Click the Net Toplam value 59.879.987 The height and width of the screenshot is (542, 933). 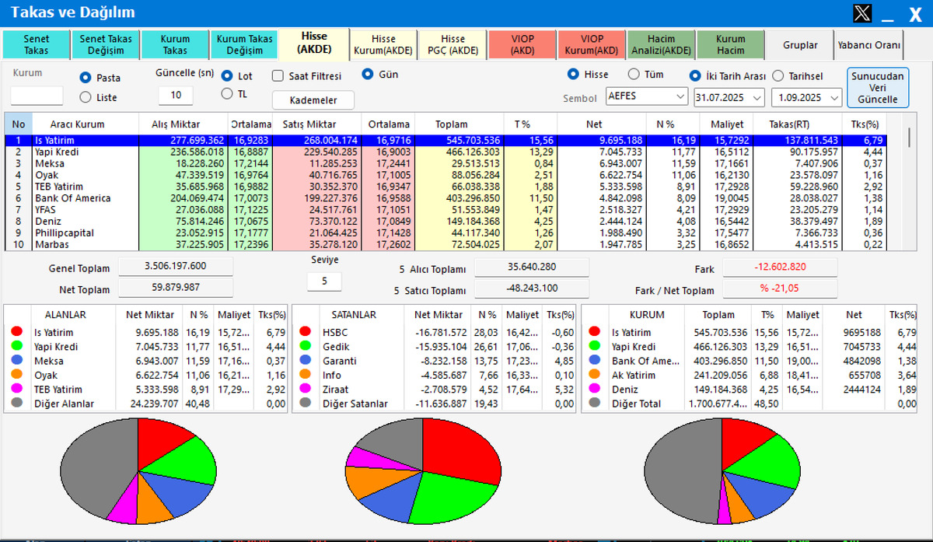pyautogui.click(x=176, y=288)
